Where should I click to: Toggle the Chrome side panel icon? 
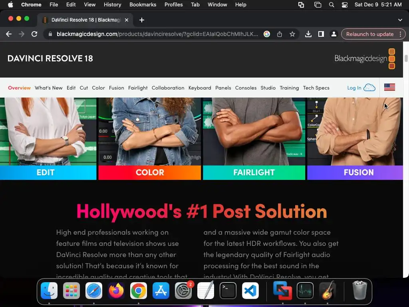[x=321, y=34]
